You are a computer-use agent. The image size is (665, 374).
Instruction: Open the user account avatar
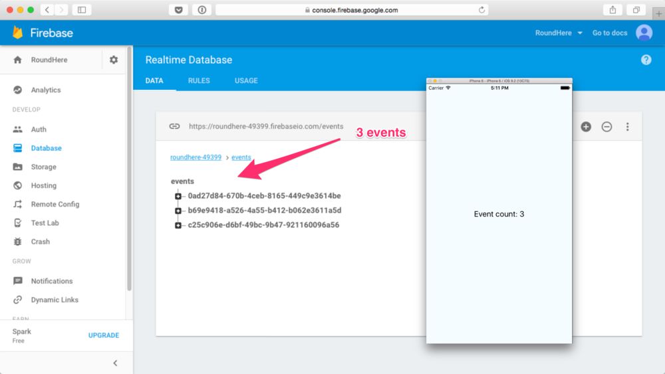(x=644, y=33)
